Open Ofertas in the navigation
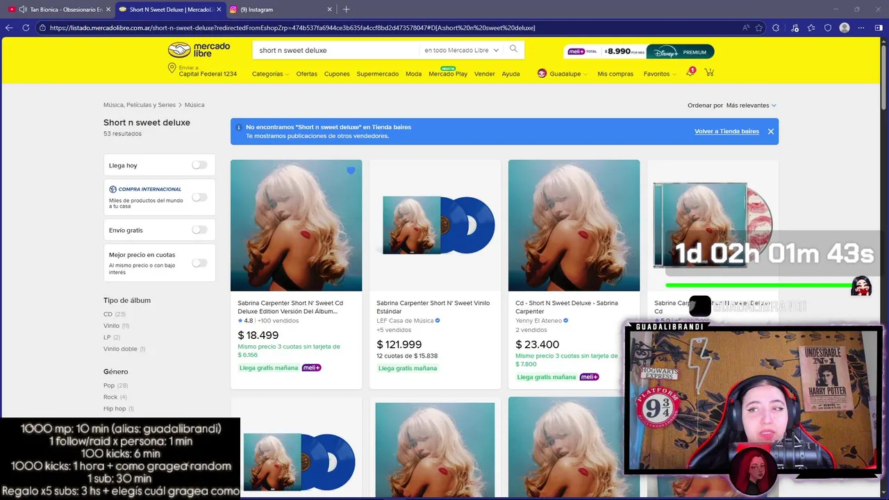The height and width of the screenshot is (500, 889). point(306,74)
